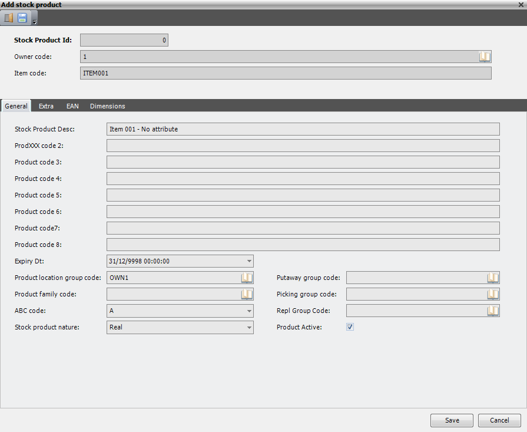The image size is (527, 432).
Task: Click the Stock Product Desc field
Action: click(303, 129)
